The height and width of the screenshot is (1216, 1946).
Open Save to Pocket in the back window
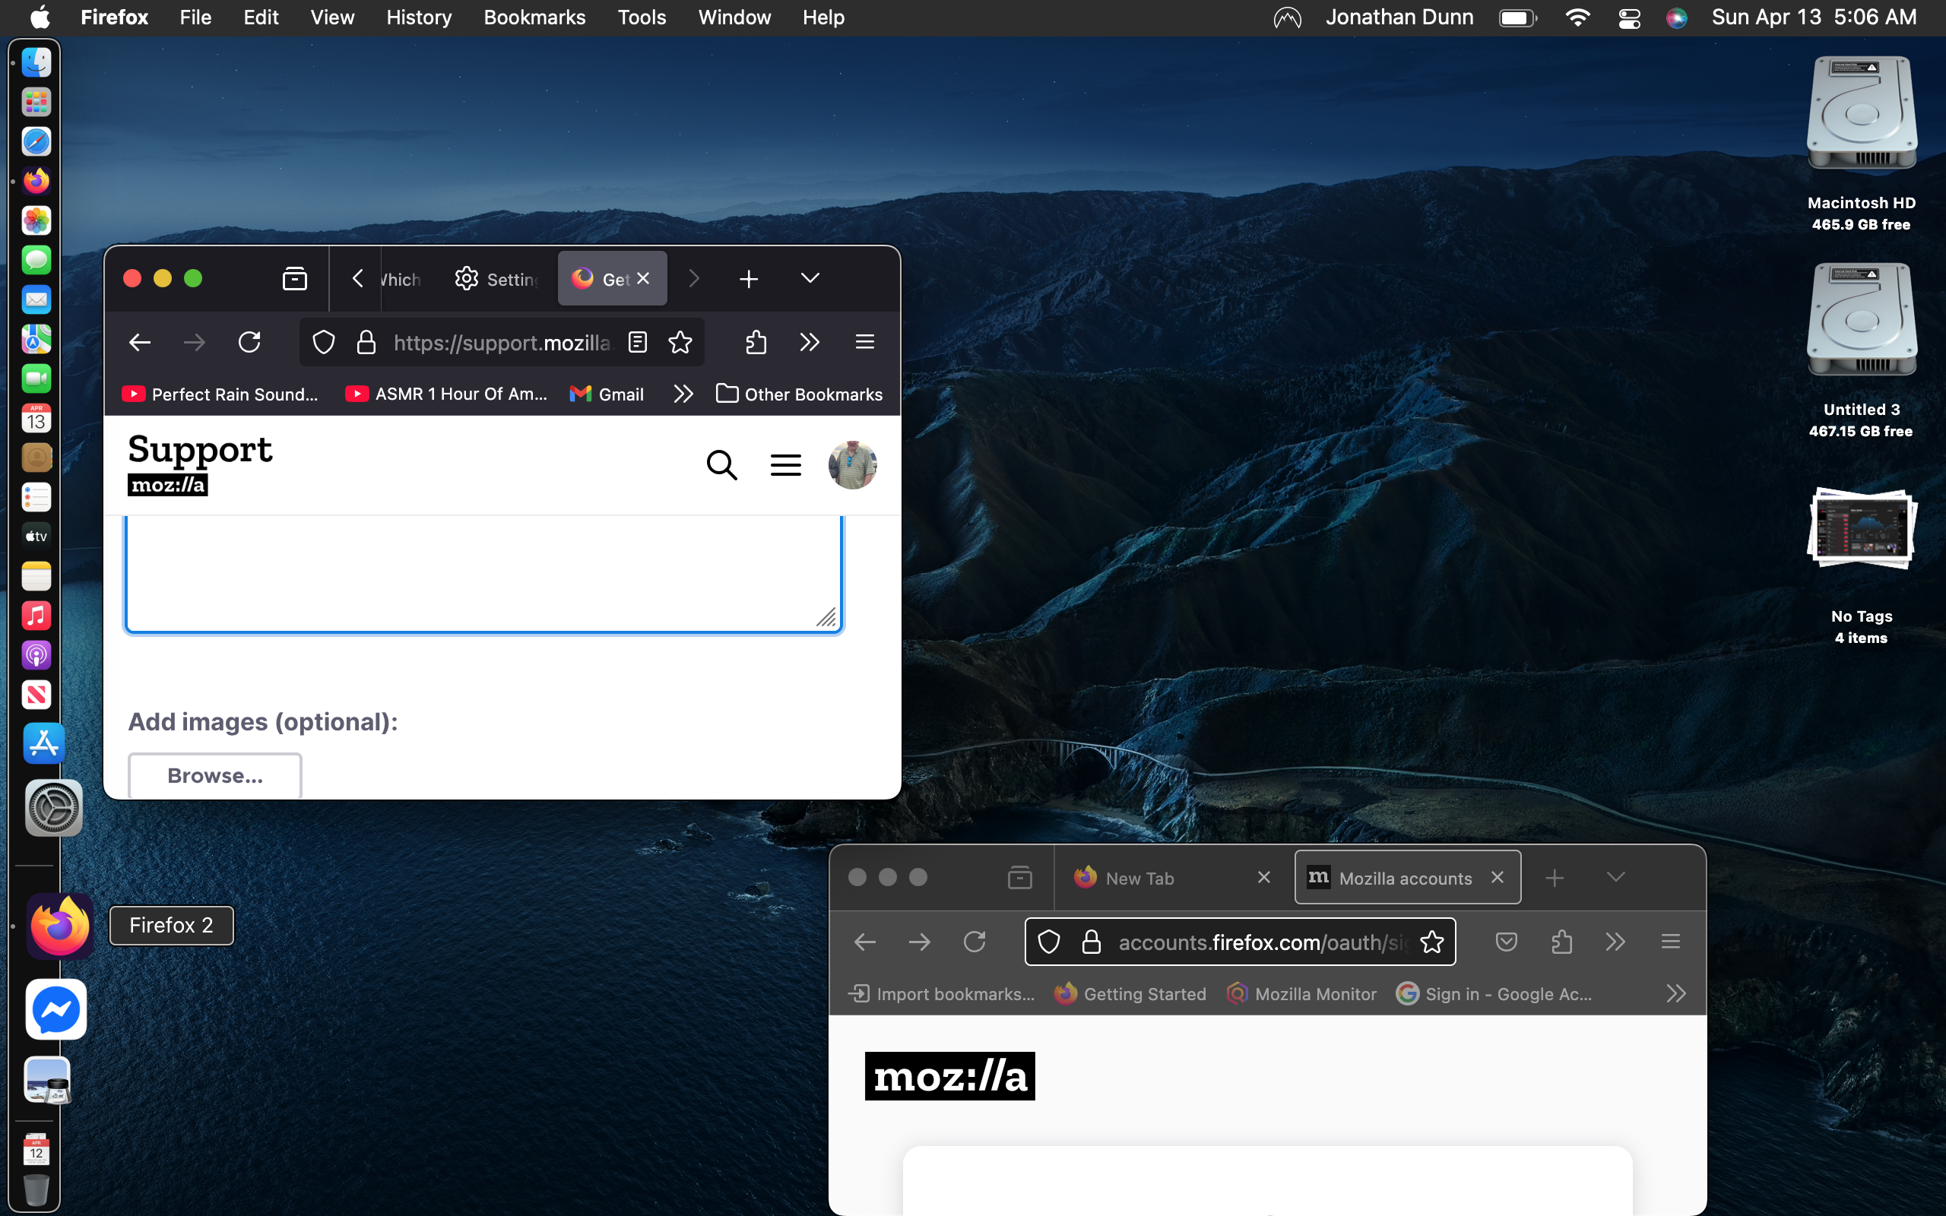pos(1506,942)
